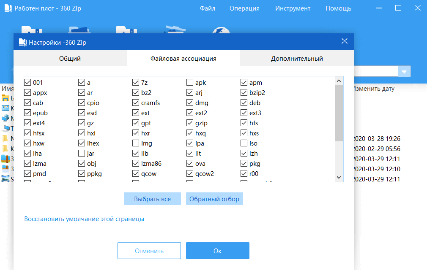
Task: Uncheck the 7z association checkbox
Action: 136,82
